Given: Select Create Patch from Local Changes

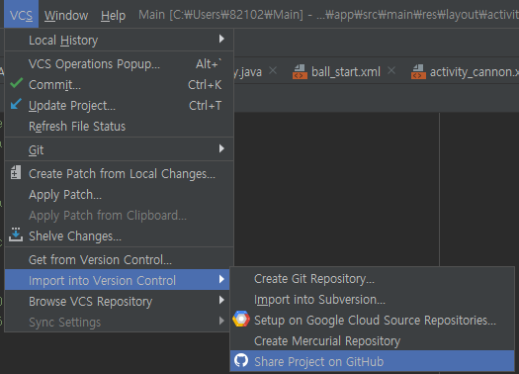Looking at the screenshot, I should tap(120, 173).
